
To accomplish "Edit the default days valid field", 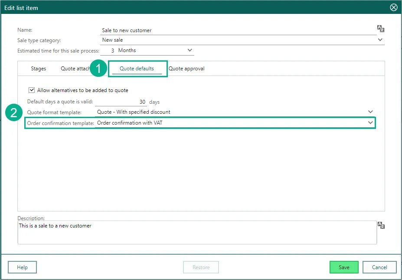I will pos(121,102).
